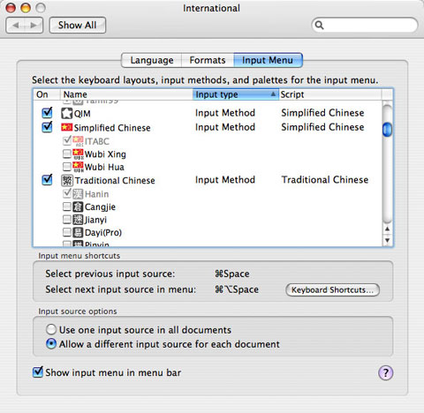Select the Input Menu tab

268,60
